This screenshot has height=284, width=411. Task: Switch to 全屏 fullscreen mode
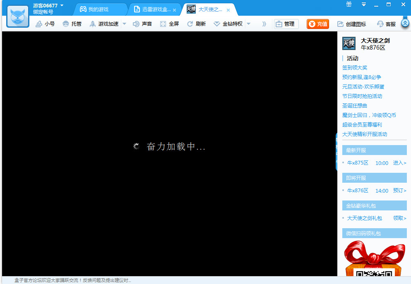(x=170, y=24)
